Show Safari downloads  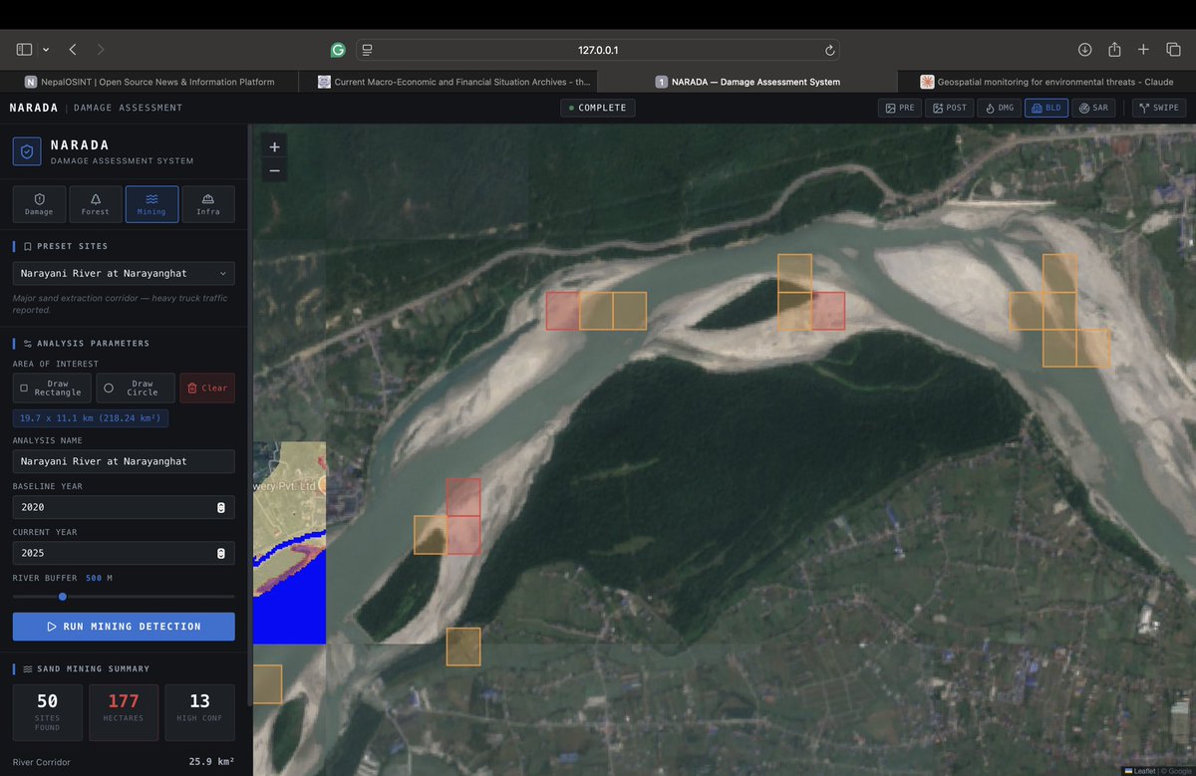[x=1085, y=50]
